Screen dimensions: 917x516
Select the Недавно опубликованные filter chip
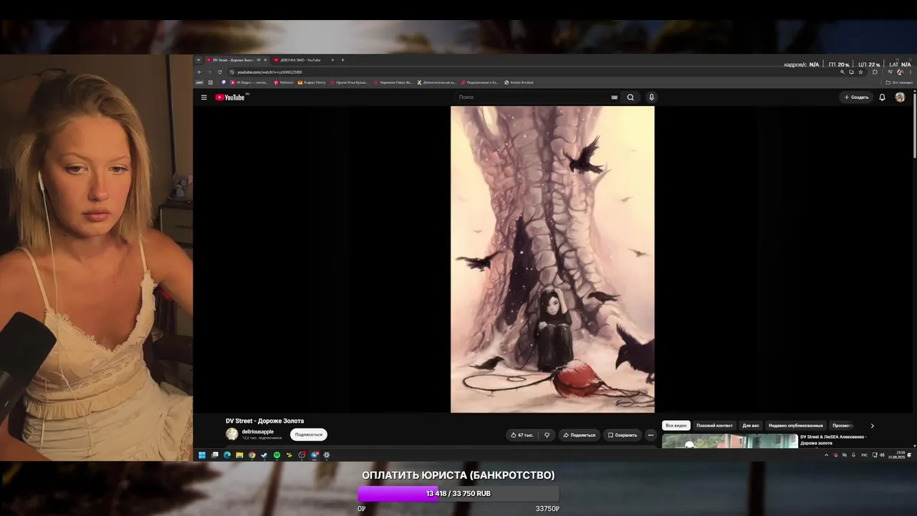(x=796, y=426)
